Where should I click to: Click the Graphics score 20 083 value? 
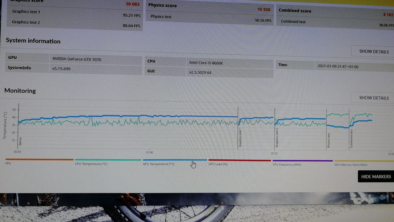pos(133,4)
